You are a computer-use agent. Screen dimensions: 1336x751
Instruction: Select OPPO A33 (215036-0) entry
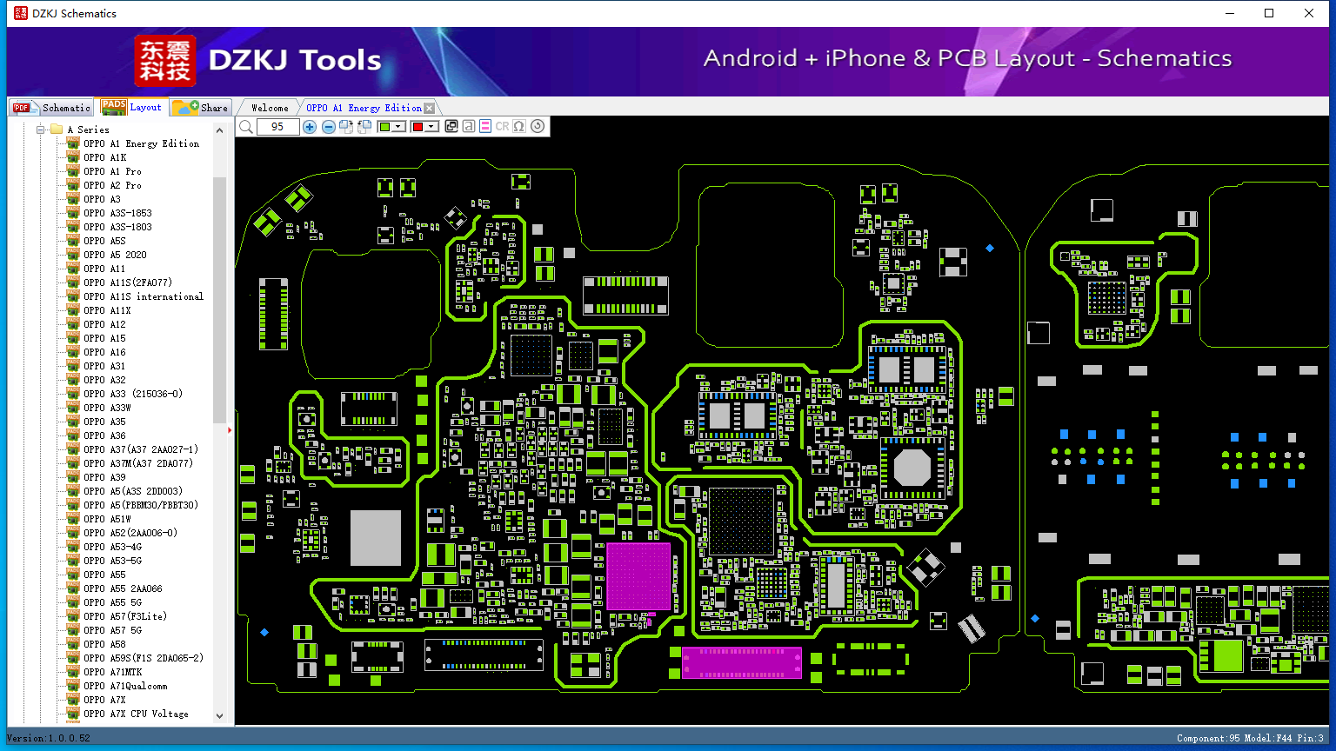133,394
